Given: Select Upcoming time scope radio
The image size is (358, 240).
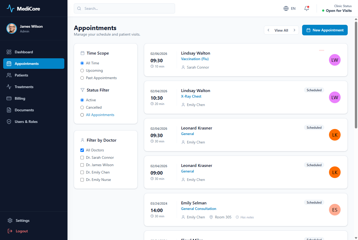Looking at the screenshot, I should point(82,70).
